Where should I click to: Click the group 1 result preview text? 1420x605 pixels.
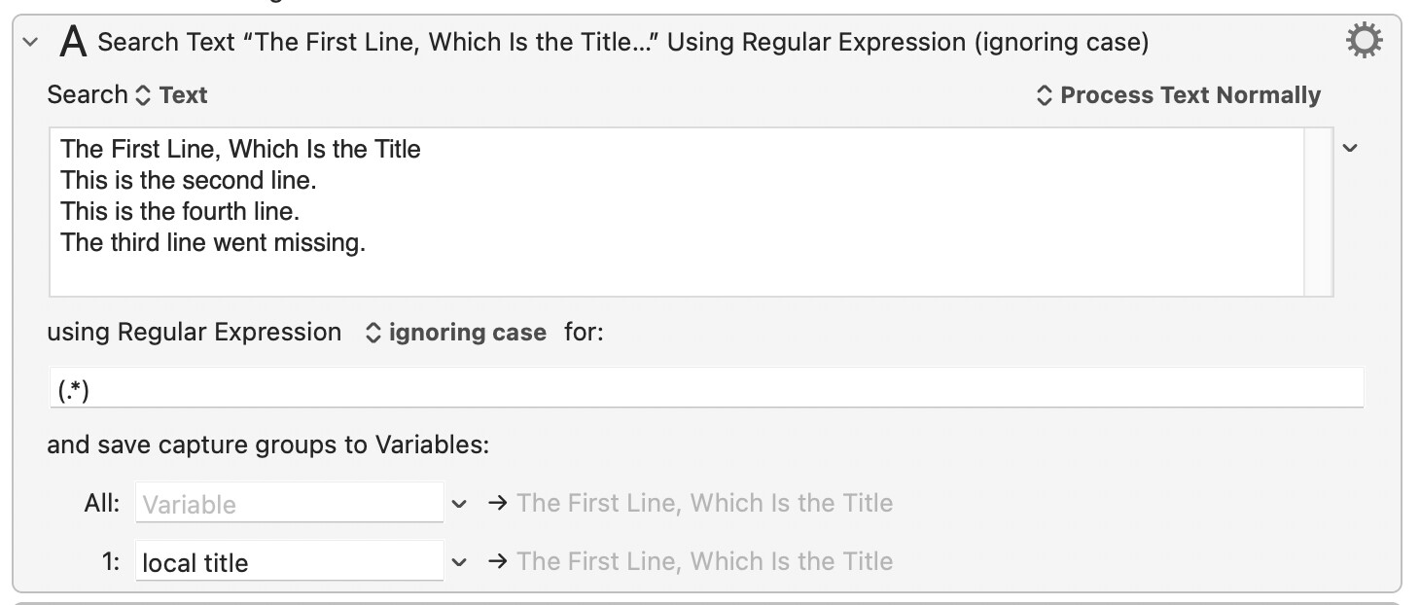[x=705, y=561]
